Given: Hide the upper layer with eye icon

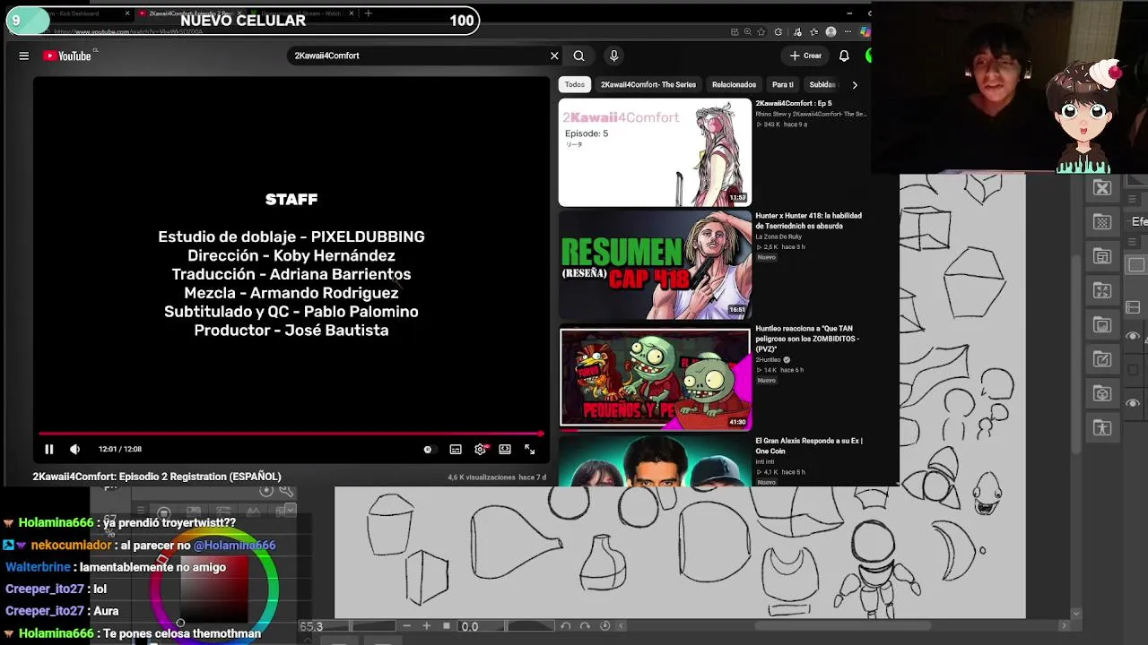Looking at the screenshot, I should click(x=1134, y=336).
